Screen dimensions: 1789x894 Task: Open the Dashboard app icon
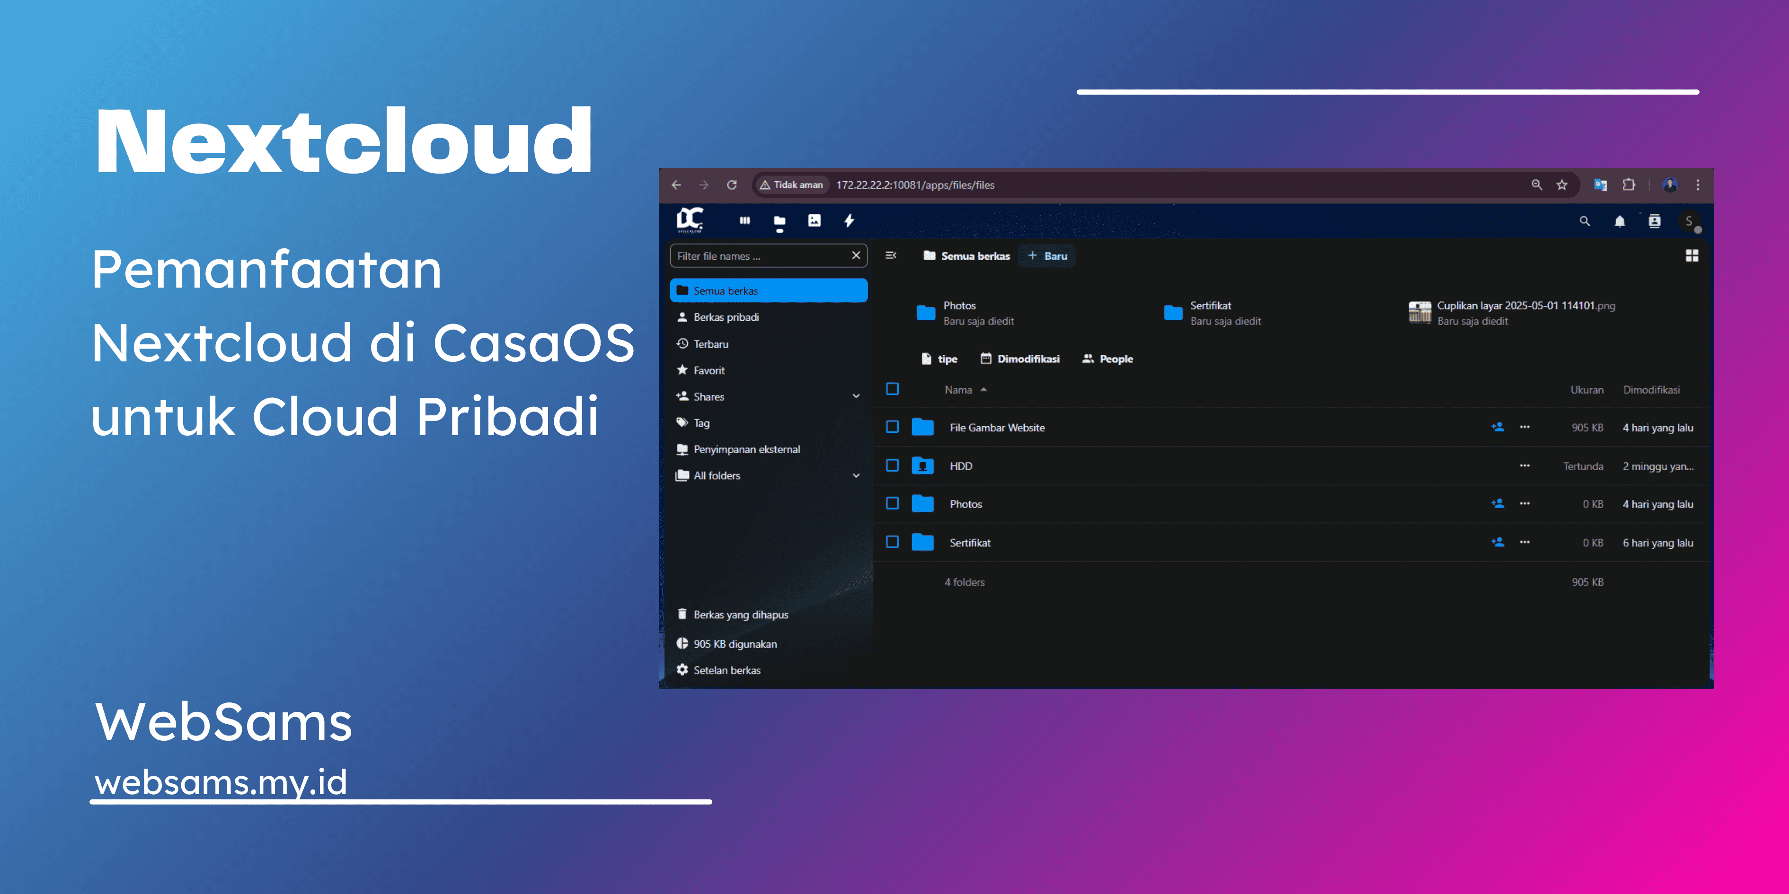pos(744,221)
